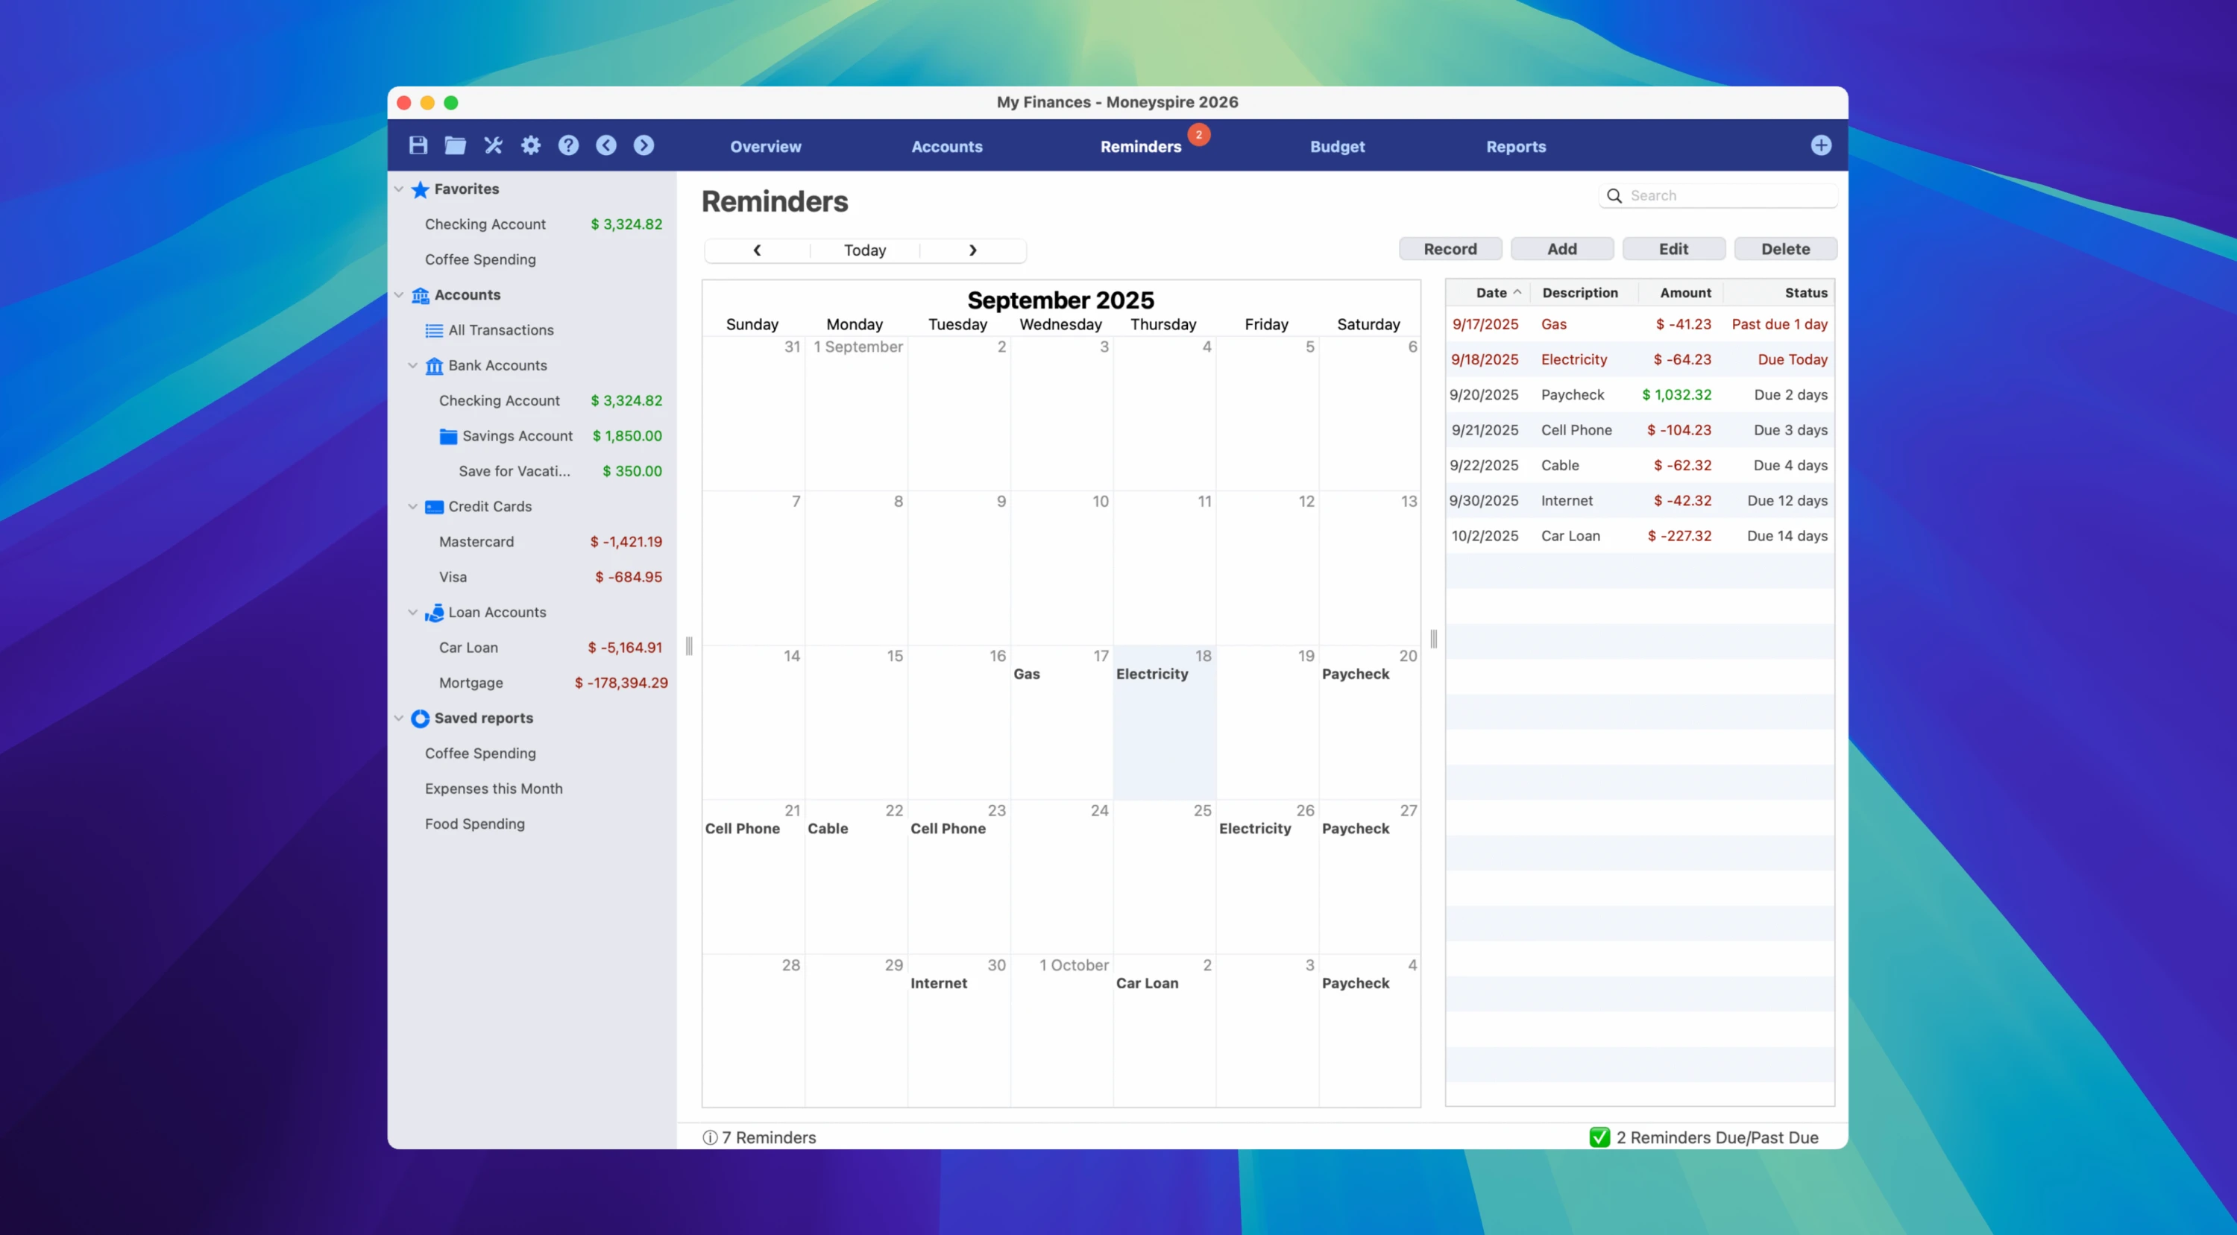2237x1235 pixels.
Task: Open the Reports tab
Action: tap(1515, 147)
